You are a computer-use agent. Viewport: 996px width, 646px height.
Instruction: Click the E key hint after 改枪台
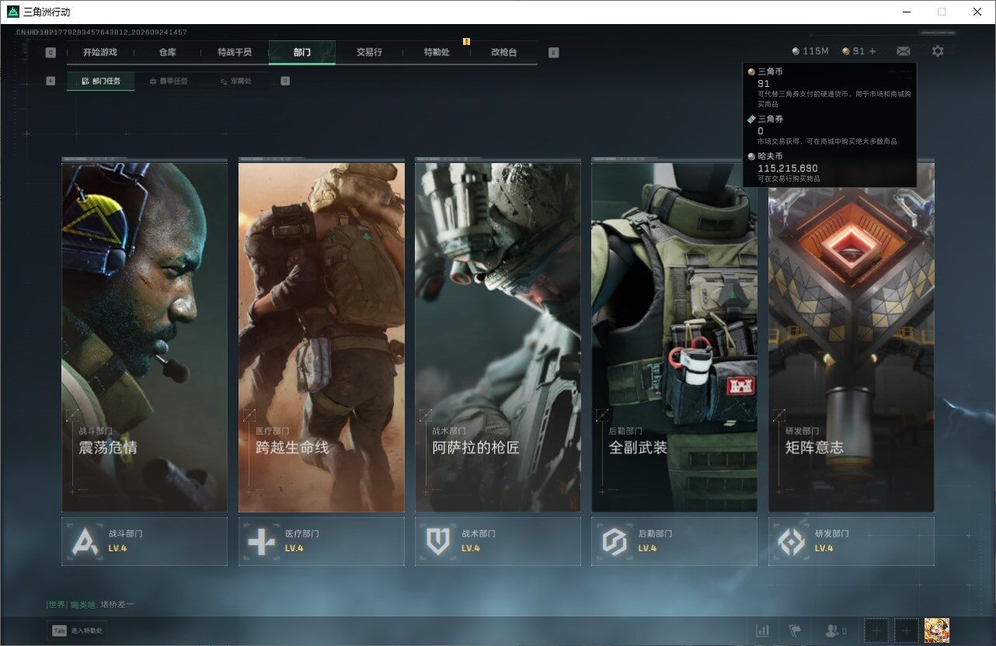[x=553, y=53]
